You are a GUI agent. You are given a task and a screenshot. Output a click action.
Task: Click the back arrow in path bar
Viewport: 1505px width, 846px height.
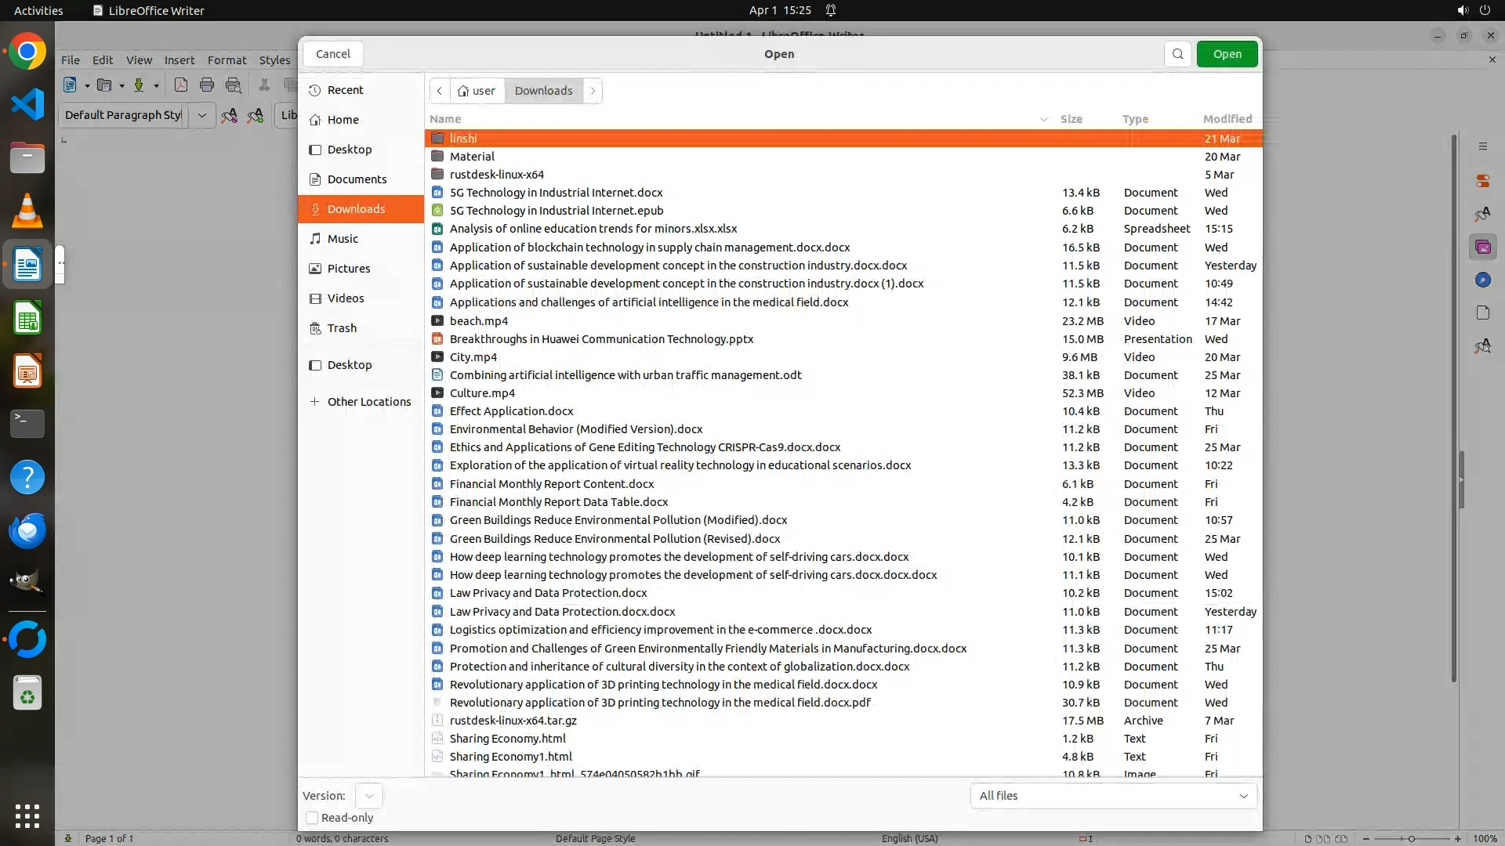(x=440, y=91)
